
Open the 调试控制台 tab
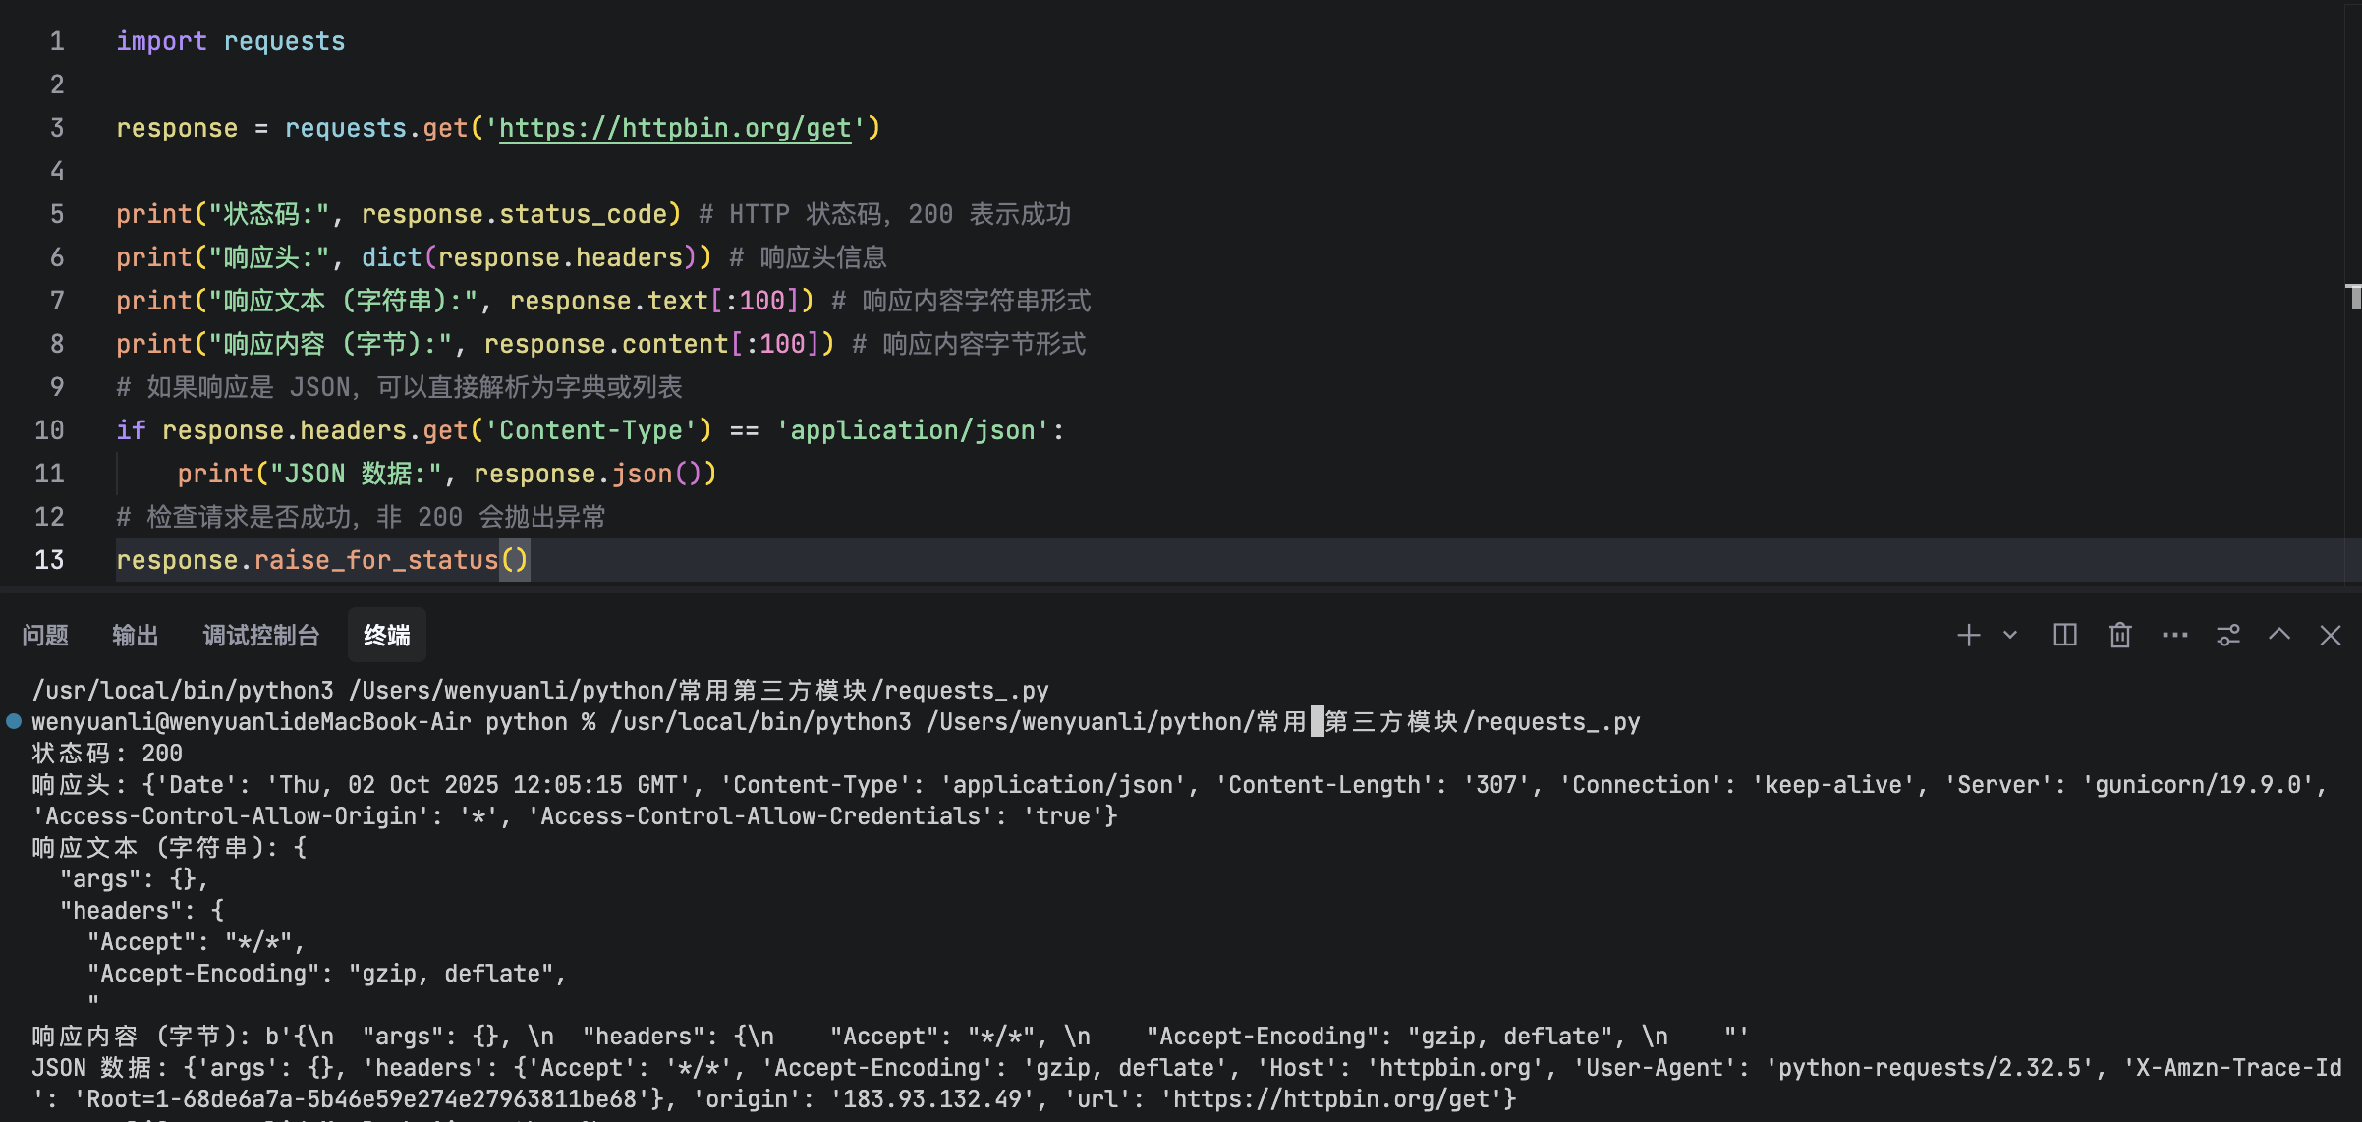(x=260, y=636)
